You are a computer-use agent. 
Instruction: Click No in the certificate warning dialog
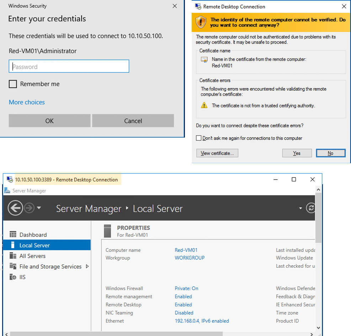pyautogui.click(x=331, y=153)
